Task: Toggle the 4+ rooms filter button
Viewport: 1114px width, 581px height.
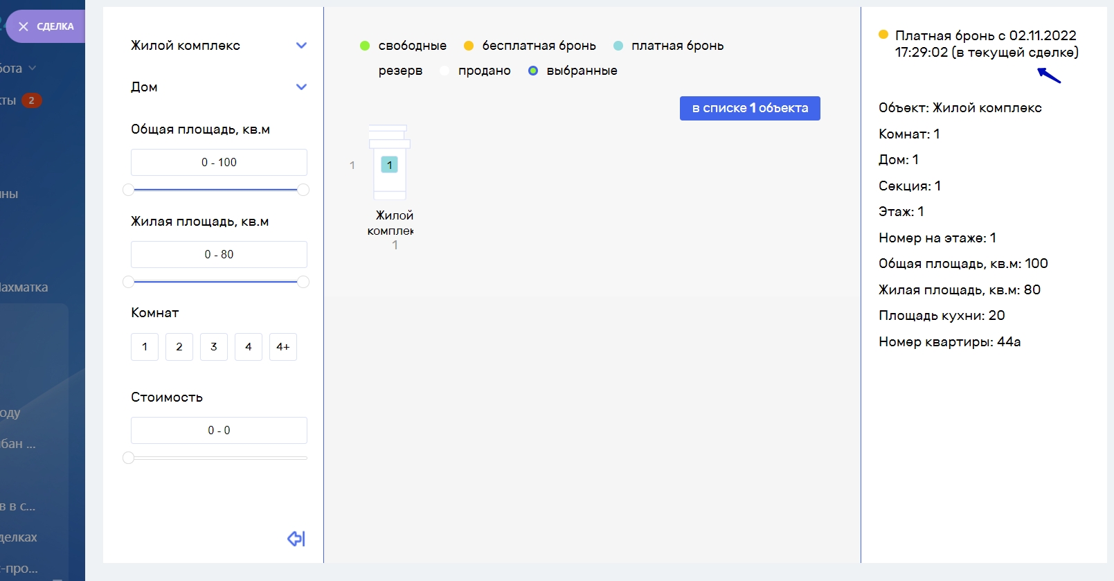Action: point(283,347)
